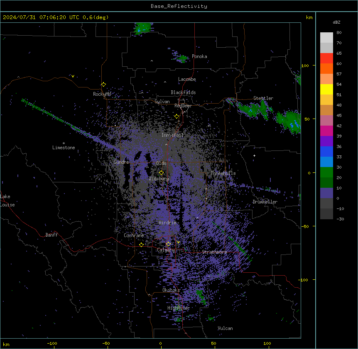Click the Cochrane label
The height and width of the screenshot is (349, 358).
[134, 235]
